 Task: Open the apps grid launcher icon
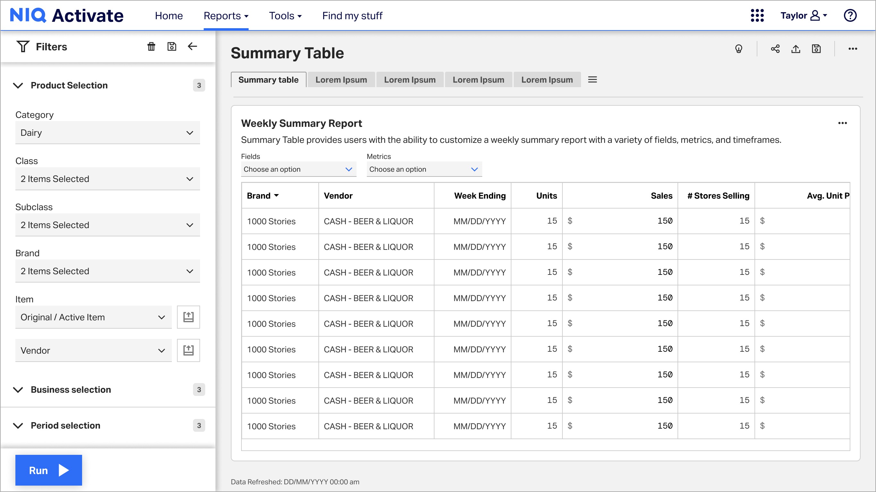coord(757,16)
